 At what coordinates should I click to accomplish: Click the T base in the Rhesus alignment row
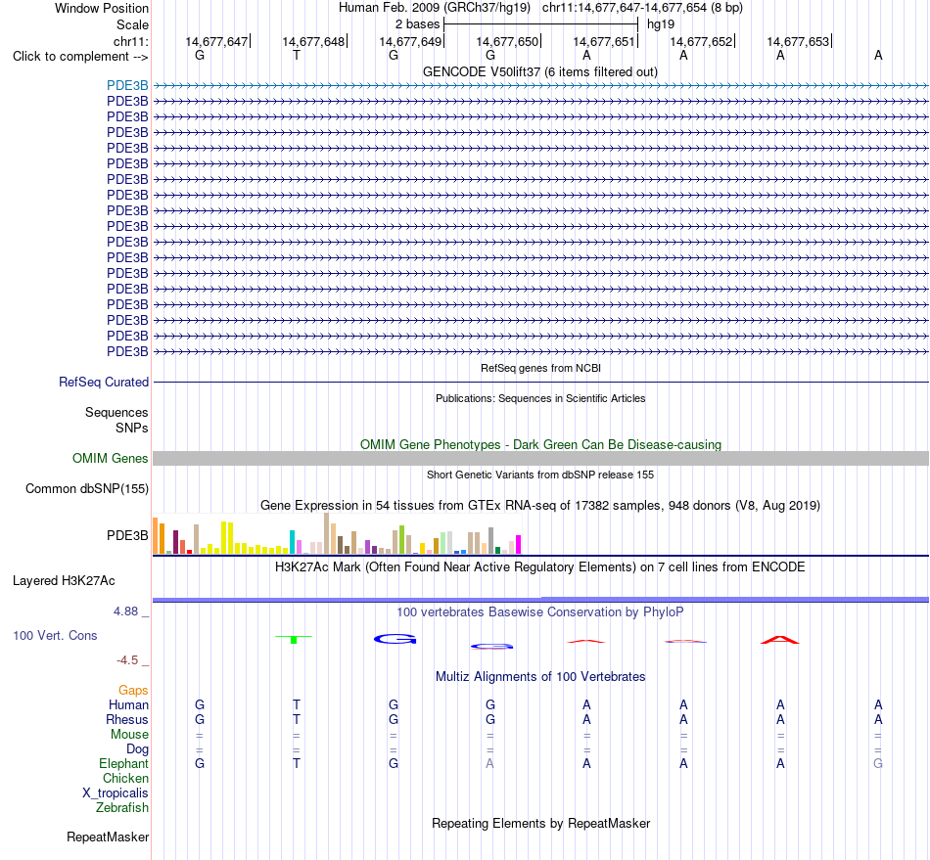pos(297,719)
